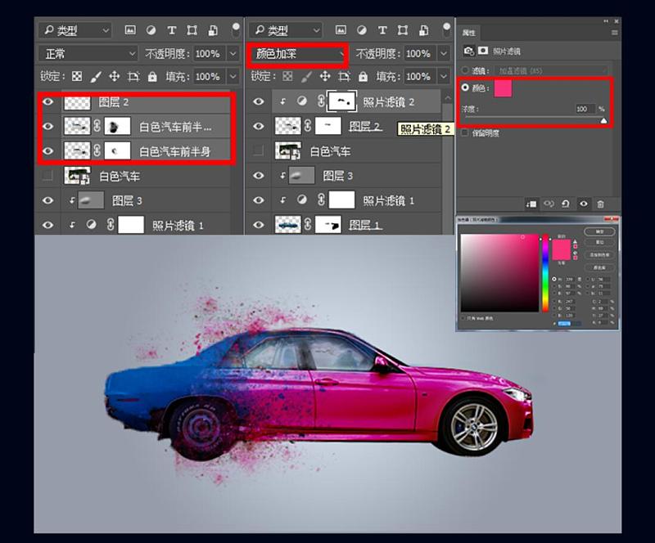This screenshot has height=543, width=655.
Task: Open the 正常 blend mode dropdown
Action: click(x=88, y=54)
